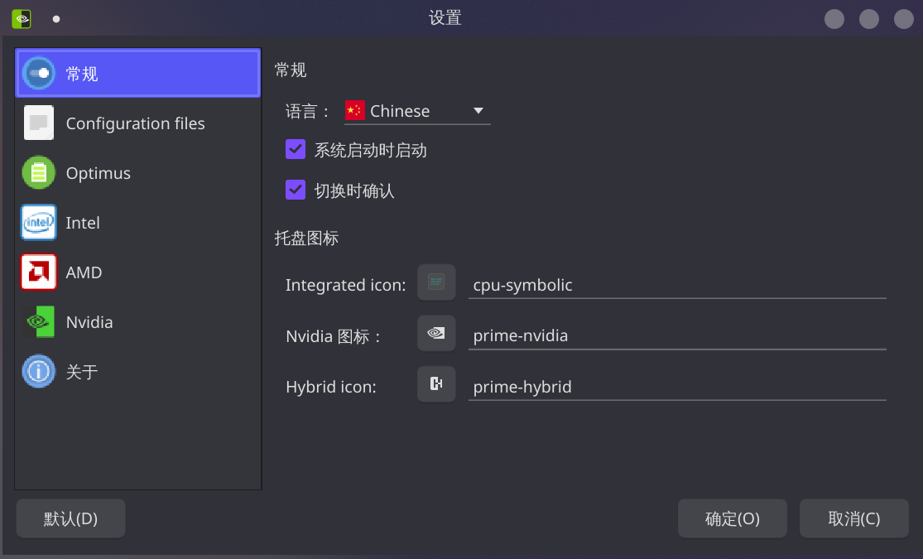Image resolution: width=923 pixels, height=559 pixels.
Task: Click the AMD GPU icon in sidebar
Action: [38, 272]
